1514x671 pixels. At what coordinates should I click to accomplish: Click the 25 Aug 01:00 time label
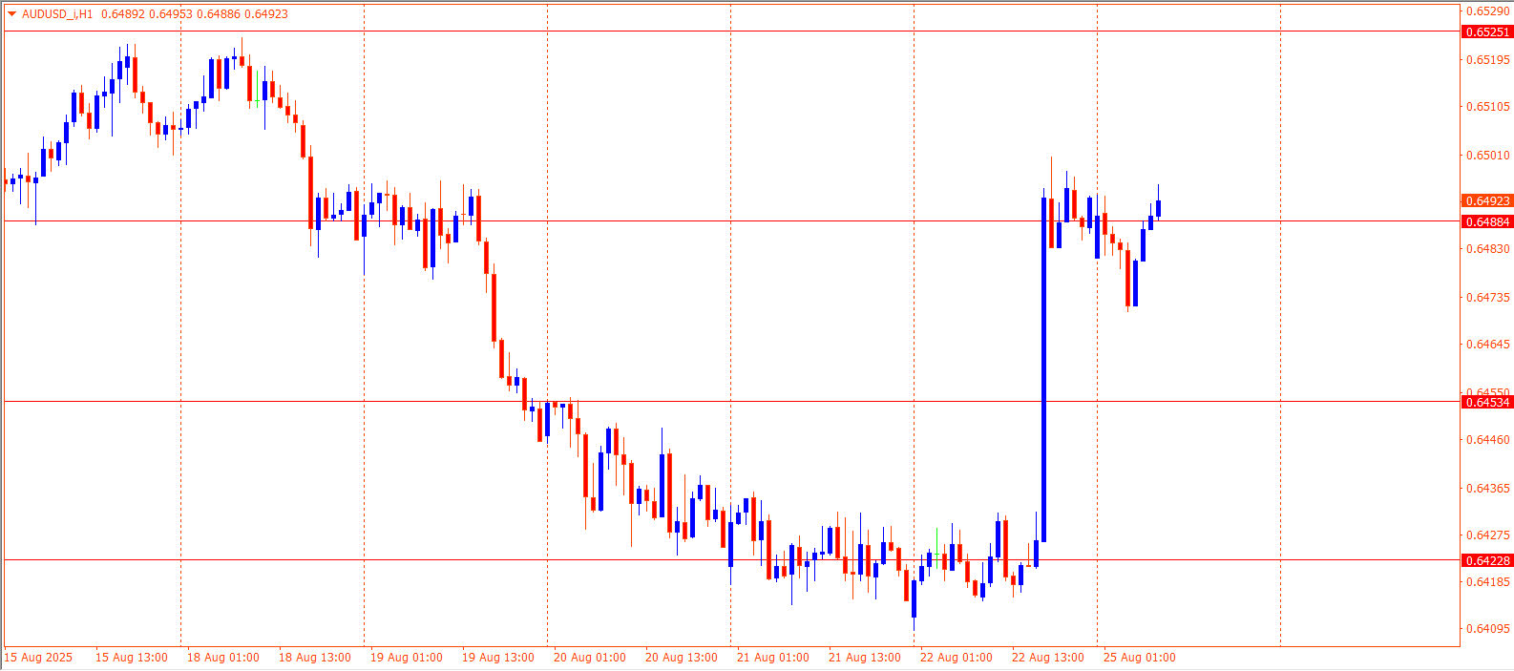tap(1140, 658)
